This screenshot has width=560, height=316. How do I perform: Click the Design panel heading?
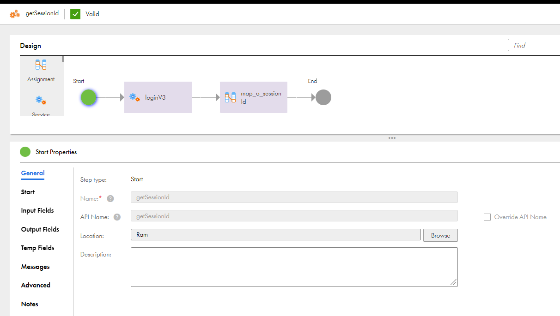[x=30, y=46]
